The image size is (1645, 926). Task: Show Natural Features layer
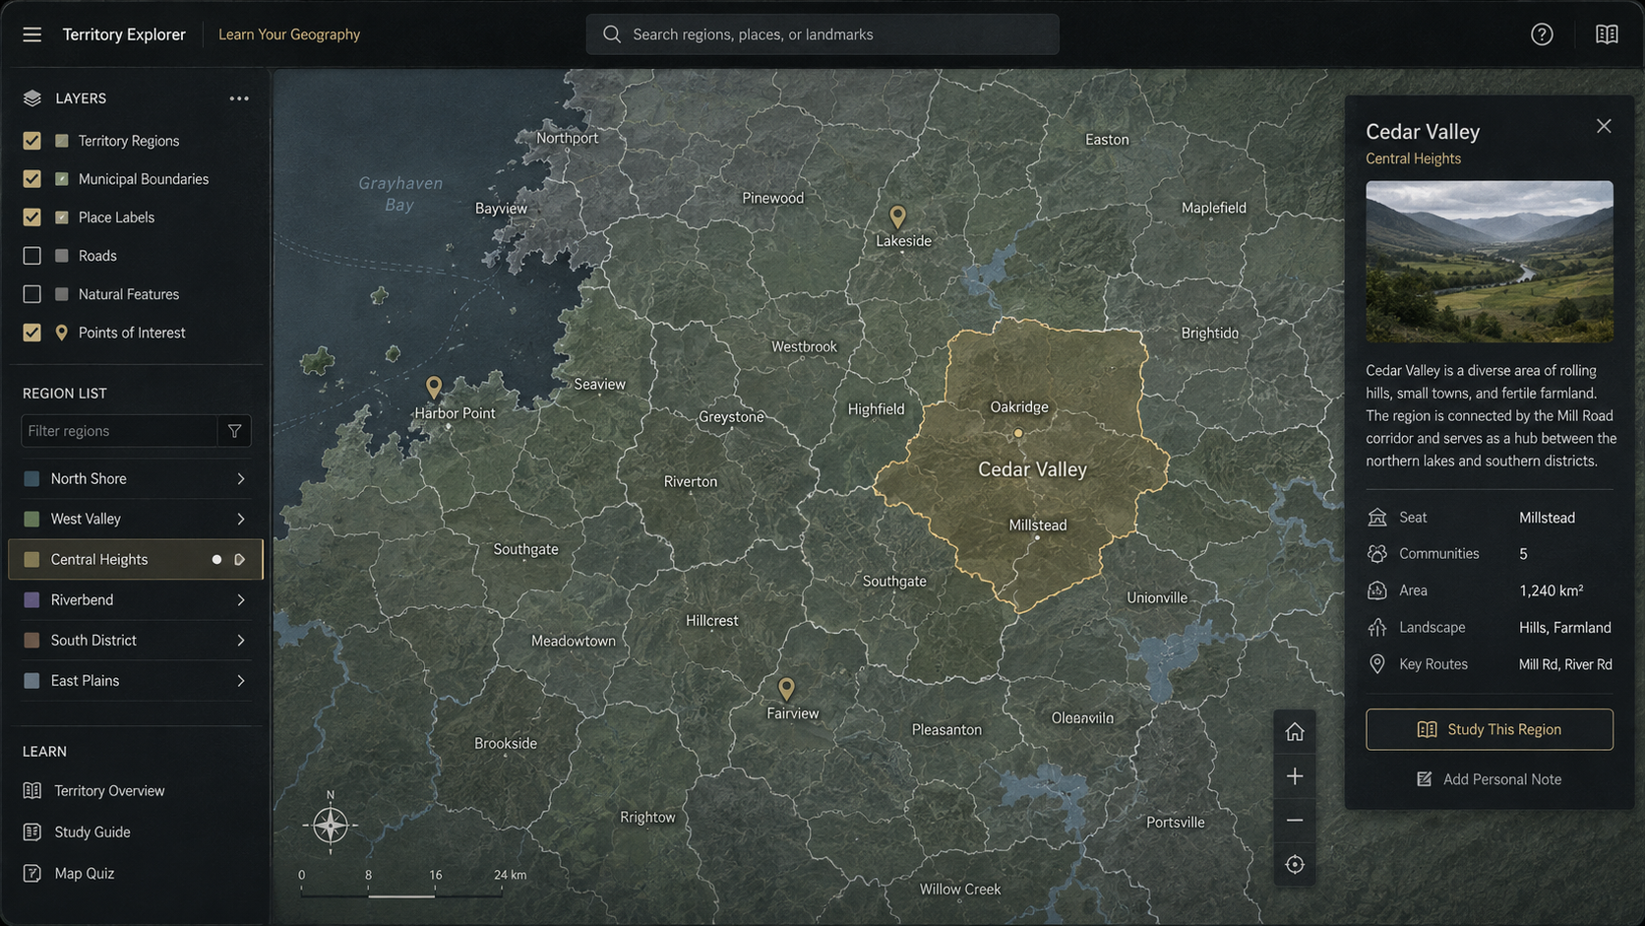32,294
